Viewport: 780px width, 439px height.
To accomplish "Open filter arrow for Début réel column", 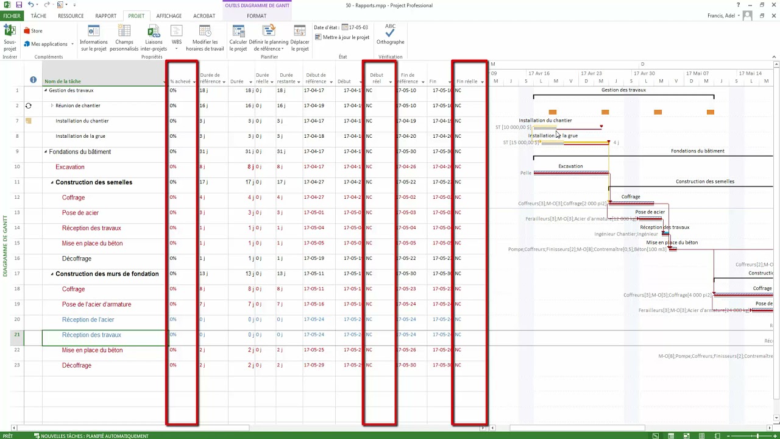I will click(390, 82).
